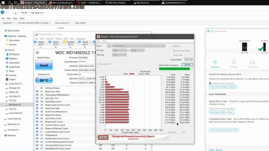Select This PC in address breadcrumb
The image size is (269, 151).
pyautogui.click(x=24, y=13)
